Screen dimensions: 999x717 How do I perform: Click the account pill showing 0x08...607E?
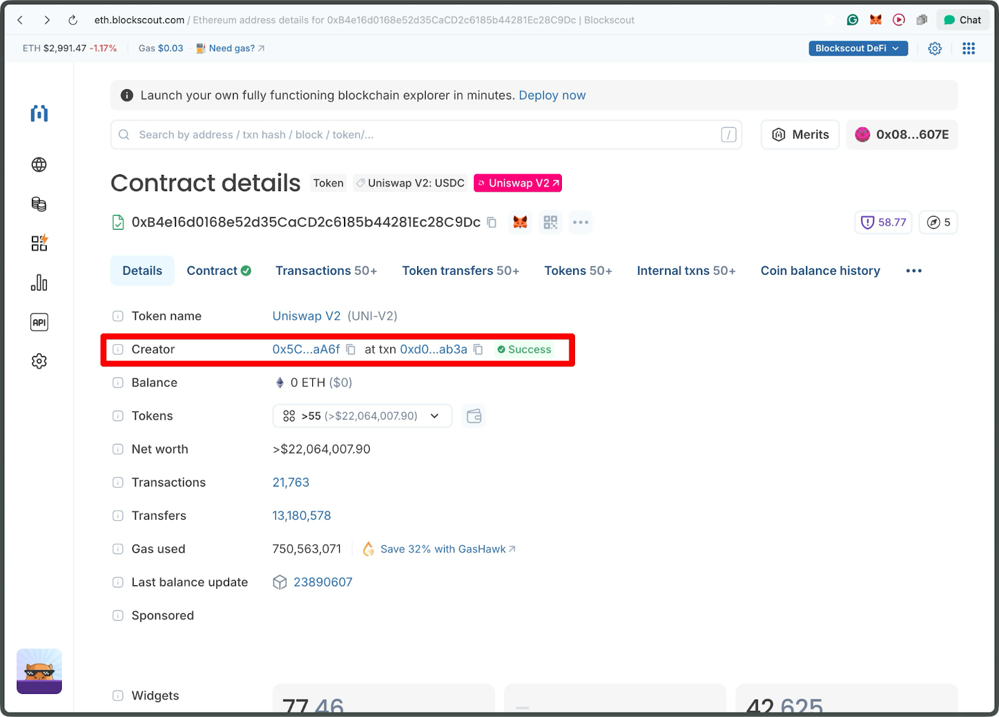click(x=901, y=134)
